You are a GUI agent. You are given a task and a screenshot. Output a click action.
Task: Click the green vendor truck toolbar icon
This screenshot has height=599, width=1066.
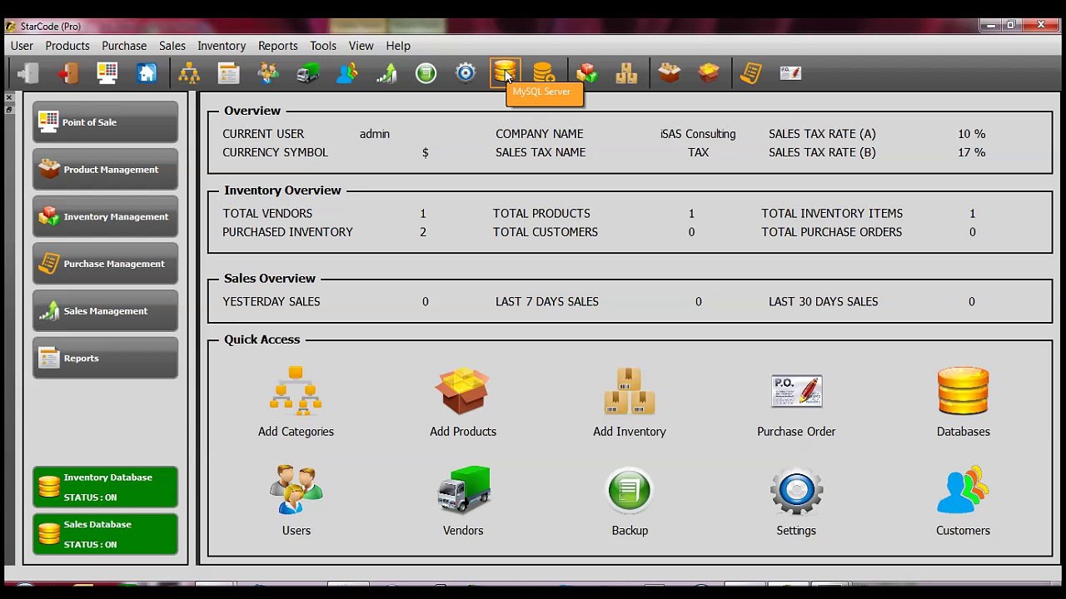[x=307, y=73]
